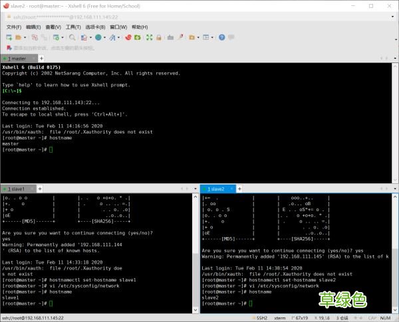Image resolution: width=399 pixels, height=322 pixels.
Task: Open the slave1 pane tab list dropdown
Action: 196,189
